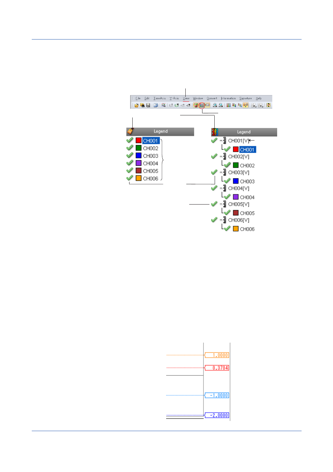The image size is (333, 472).
Task: Click the group icon in grouped Legend header
Action: 215,132
